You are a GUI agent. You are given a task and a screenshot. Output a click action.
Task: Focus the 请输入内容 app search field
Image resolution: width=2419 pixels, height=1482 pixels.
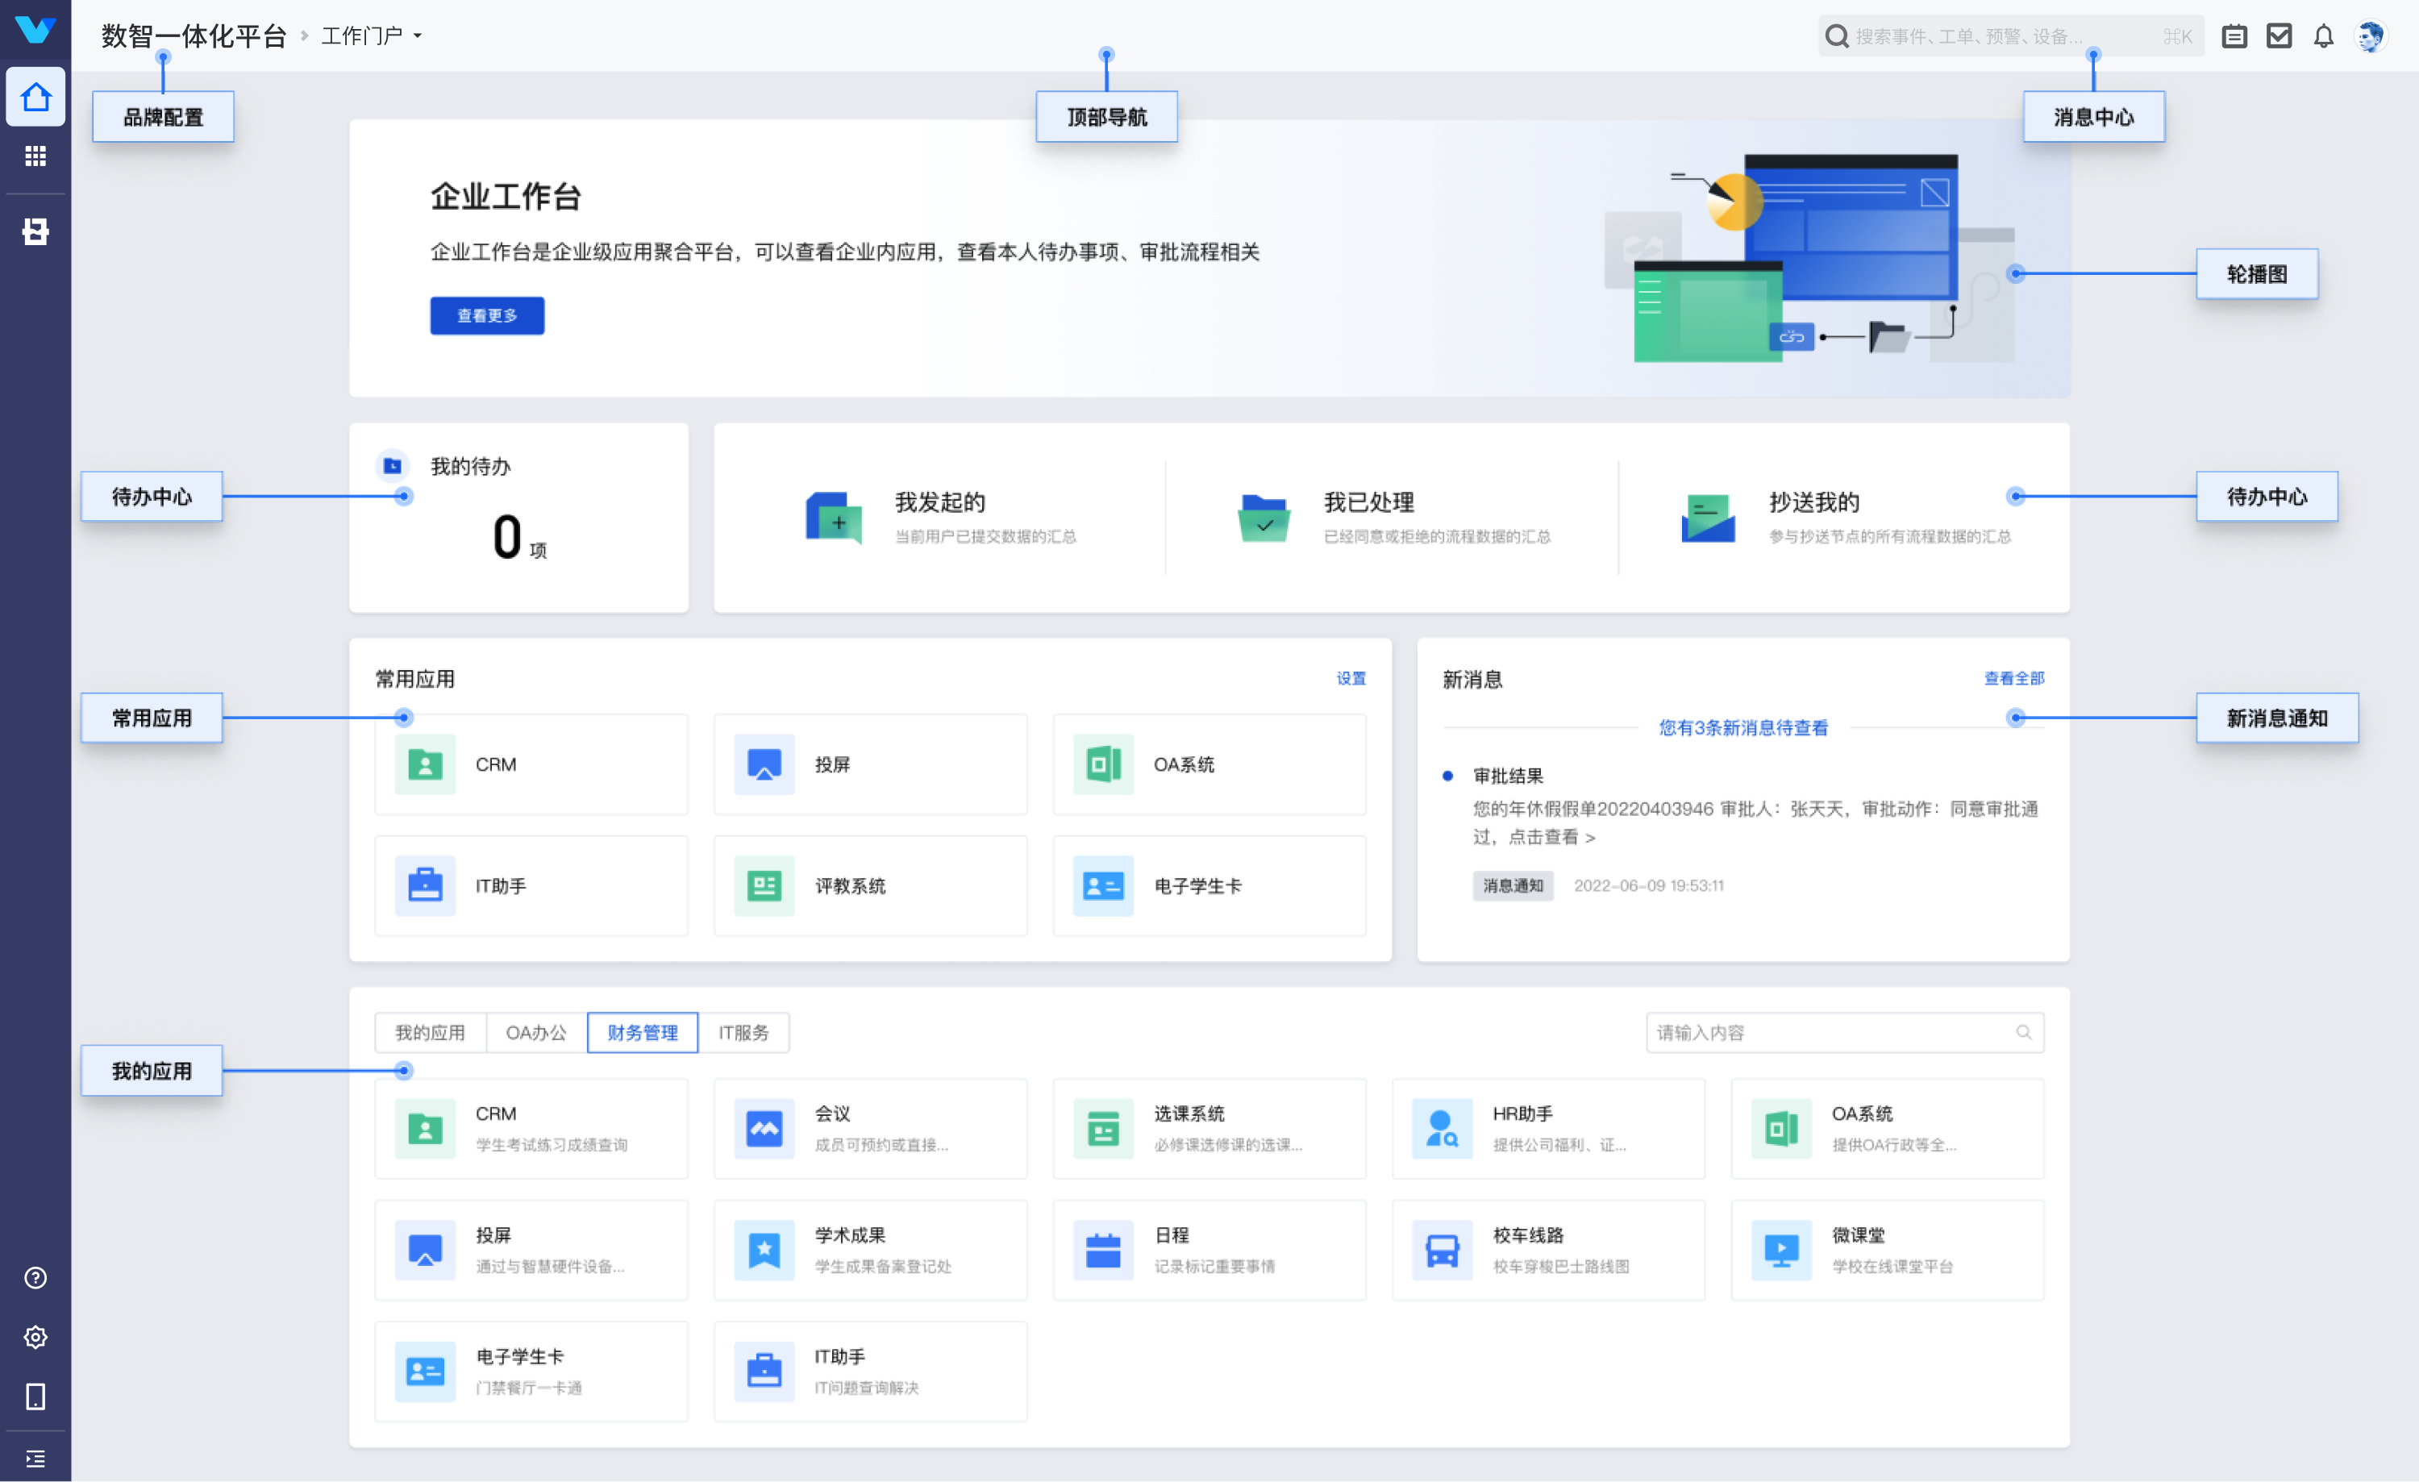[1844, 1033]
